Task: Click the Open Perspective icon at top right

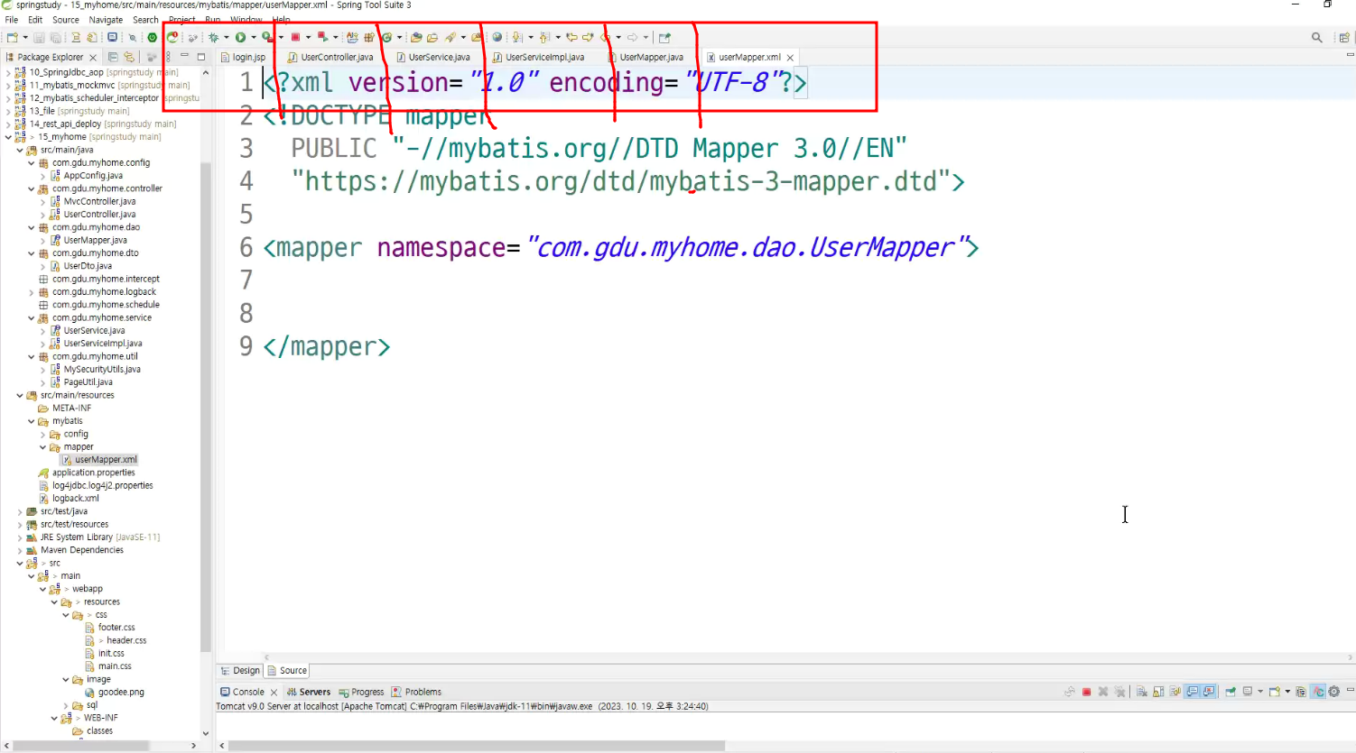Action: click(x=1343, y=38)
